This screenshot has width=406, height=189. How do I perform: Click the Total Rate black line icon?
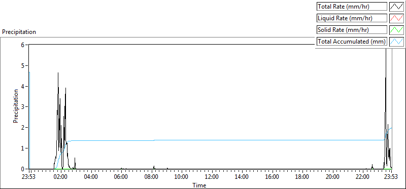pos(396,7)
